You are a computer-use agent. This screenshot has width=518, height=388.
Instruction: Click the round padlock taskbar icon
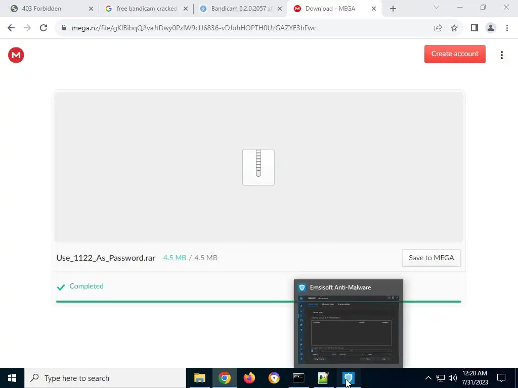point(274,378)
